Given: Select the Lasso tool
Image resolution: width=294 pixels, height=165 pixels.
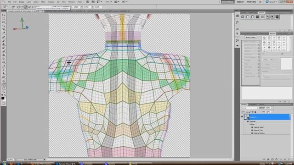Looking at the screenshot, I should (3, 22).
